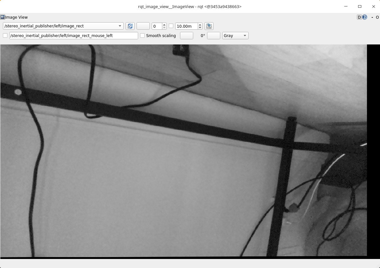The width and height of the screenshot is (380, 268).
Task: Open the image_rect topic dropdown
Action: coord(63,26)
